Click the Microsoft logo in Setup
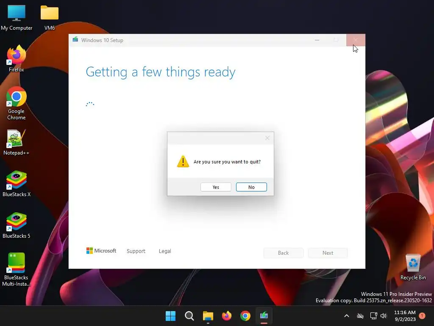434x326 pixels. tap(101, 250)
